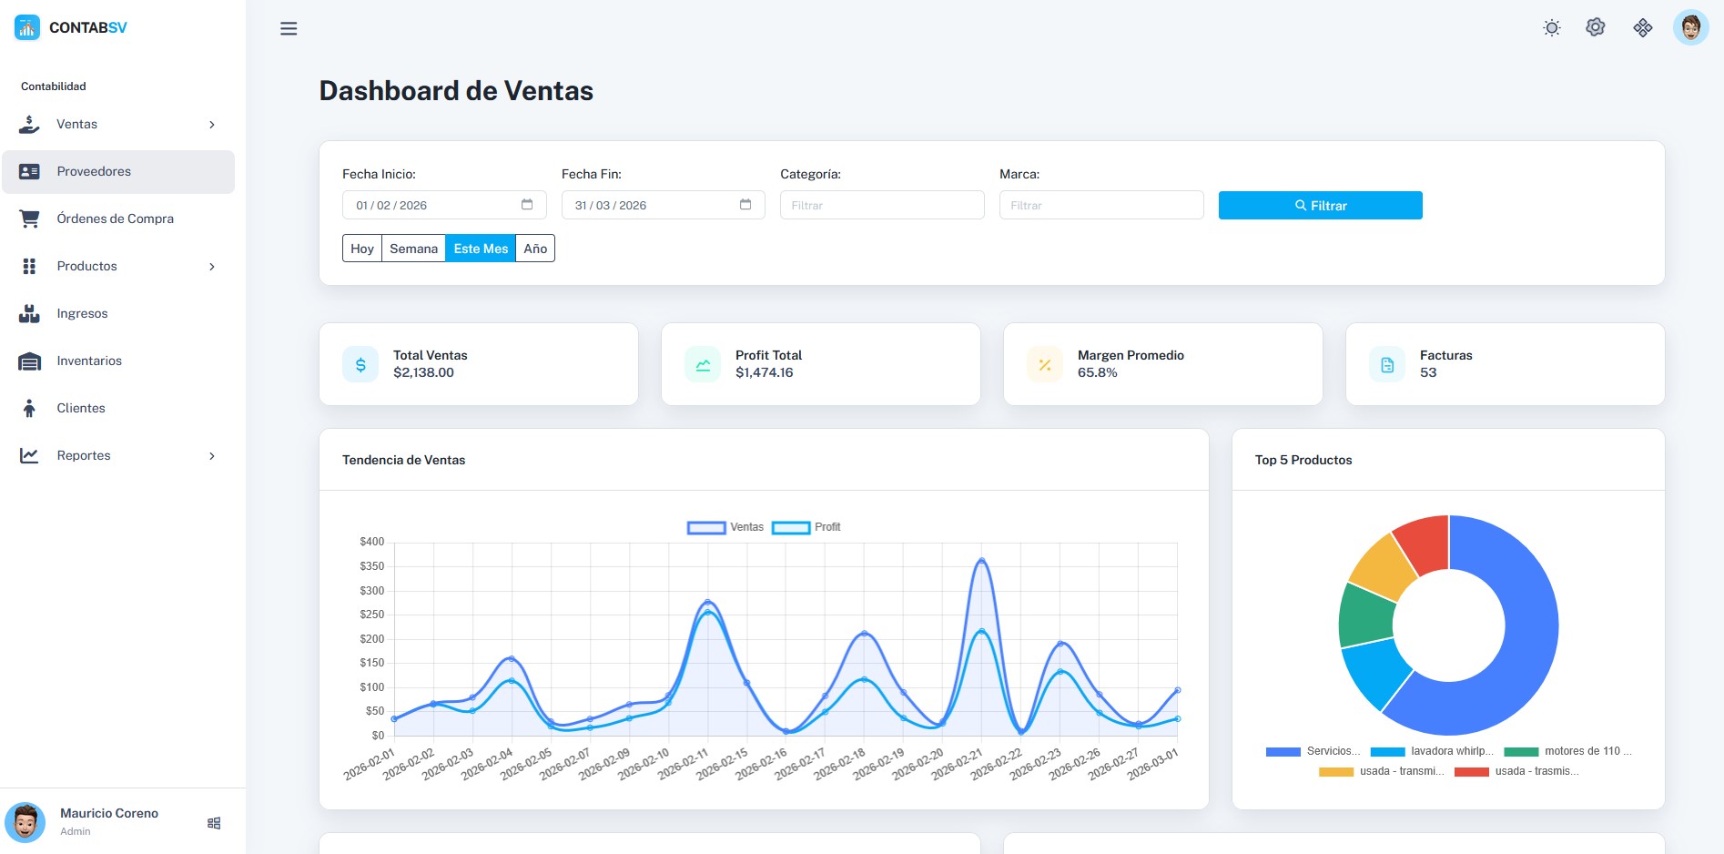Open the Fecha Inicio calendar icon
The width and height of the screenshot is (1724, 854).
(527, 205)
